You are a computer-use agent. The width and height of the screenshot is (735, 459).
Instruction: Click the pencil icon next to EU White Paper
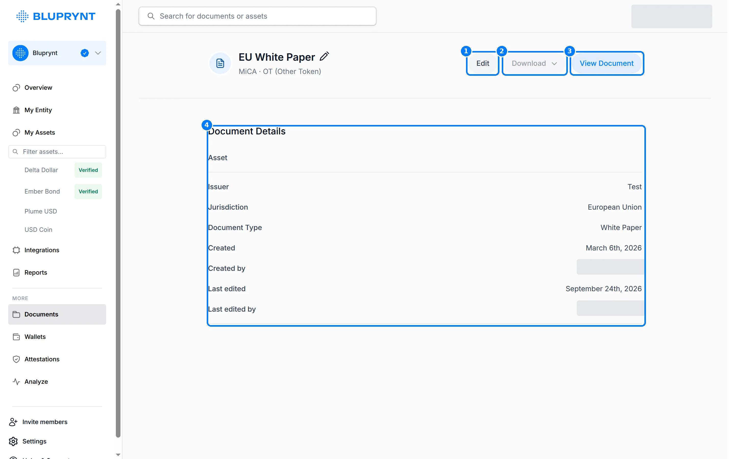(324, 56)
